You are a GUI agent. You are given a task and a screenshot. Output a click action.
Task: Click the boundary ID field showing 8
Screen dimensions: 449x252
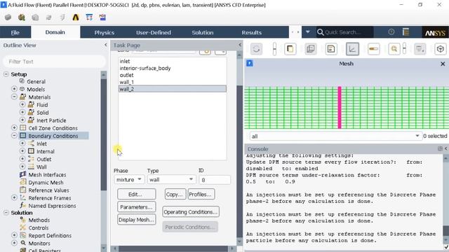[215, 180]
